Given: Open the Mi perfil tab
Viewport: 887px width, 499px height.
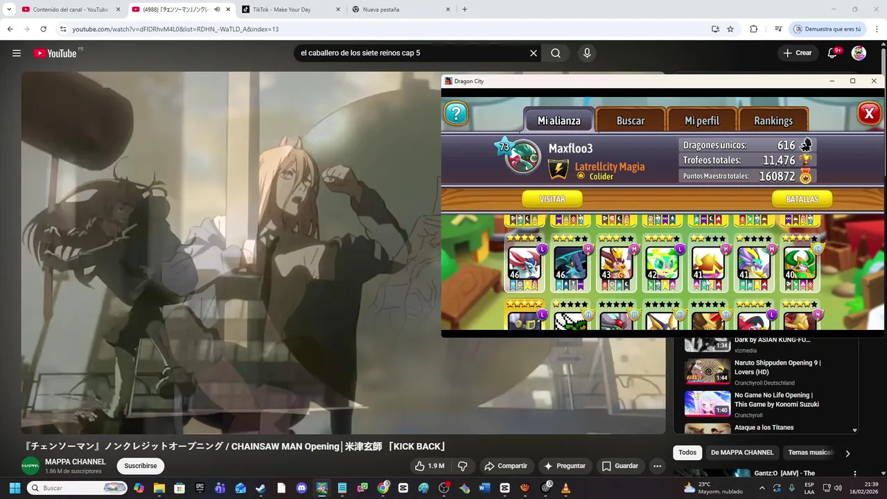Looking at the screenshot, I should pos(702,121).
